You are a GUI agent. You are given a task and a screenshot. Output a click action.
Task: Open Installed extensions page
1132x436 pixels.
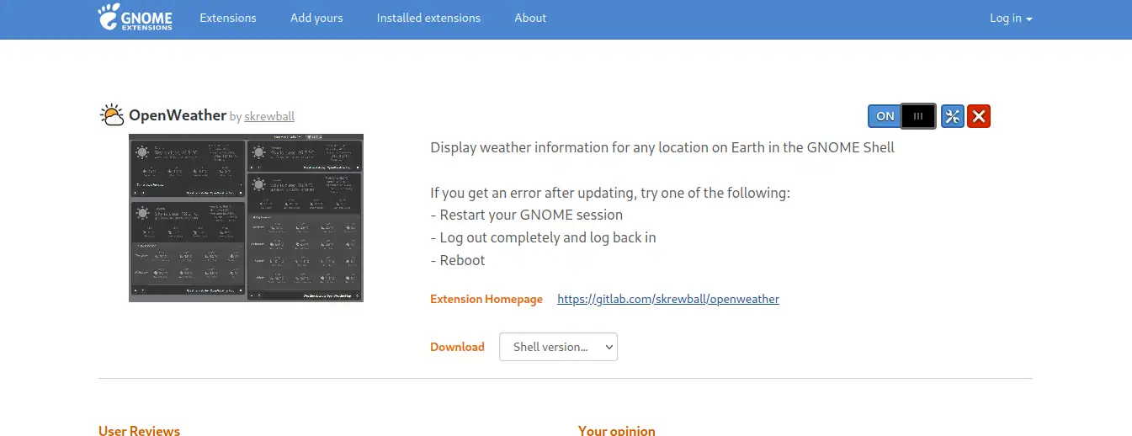coord(428,18)
